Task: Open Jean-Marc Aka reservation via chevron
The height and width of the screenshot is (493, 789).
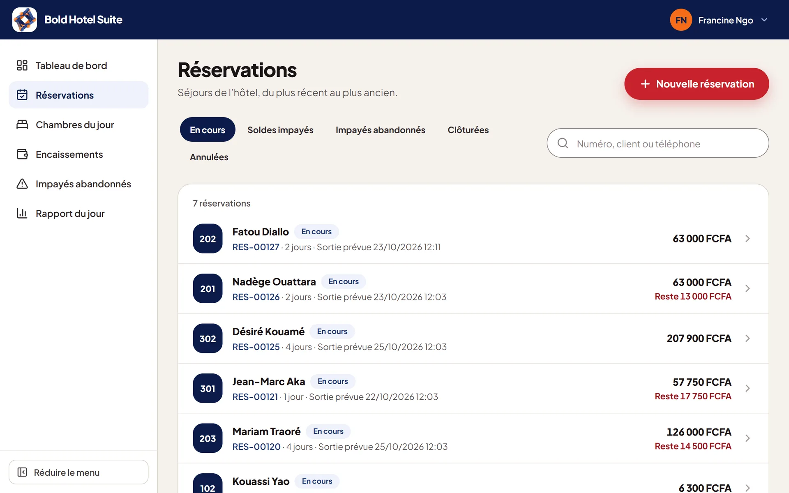Action: coord(747,388)
